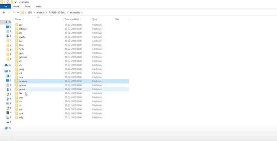Screen dimensions: 277x141
Task: Switch to the Share ribbon tab
Action: pos(27,6)
